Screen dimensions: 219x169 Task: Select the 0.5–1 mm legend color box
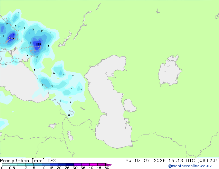[14, 165]
